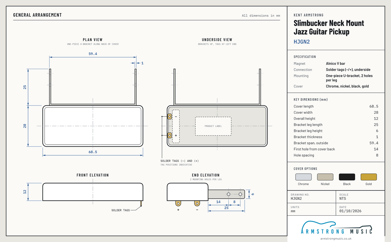Select the 68.5 dimension in plan view
The height and width of the screenshot is (242, 391).
[93, 152]
